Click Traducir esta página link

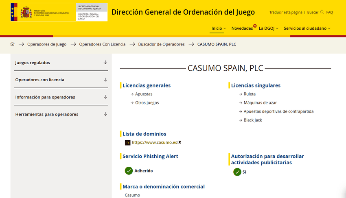pyautogui.click(x=286, y=12)
